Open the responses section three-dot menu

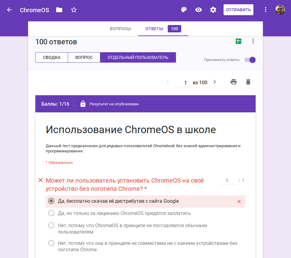(x=253, y=41)
